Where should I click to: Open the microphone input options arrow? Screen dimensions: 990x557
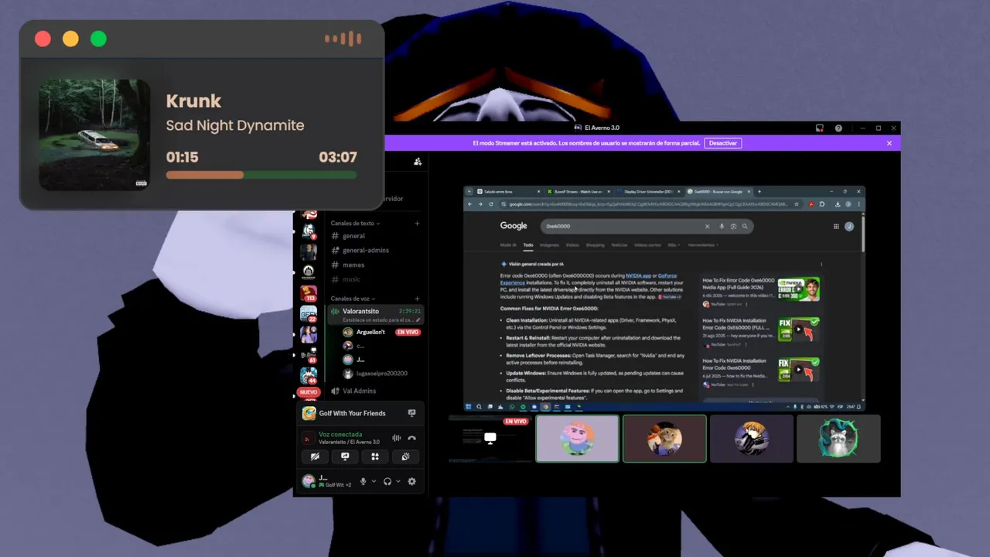click(x=374, y=481)
